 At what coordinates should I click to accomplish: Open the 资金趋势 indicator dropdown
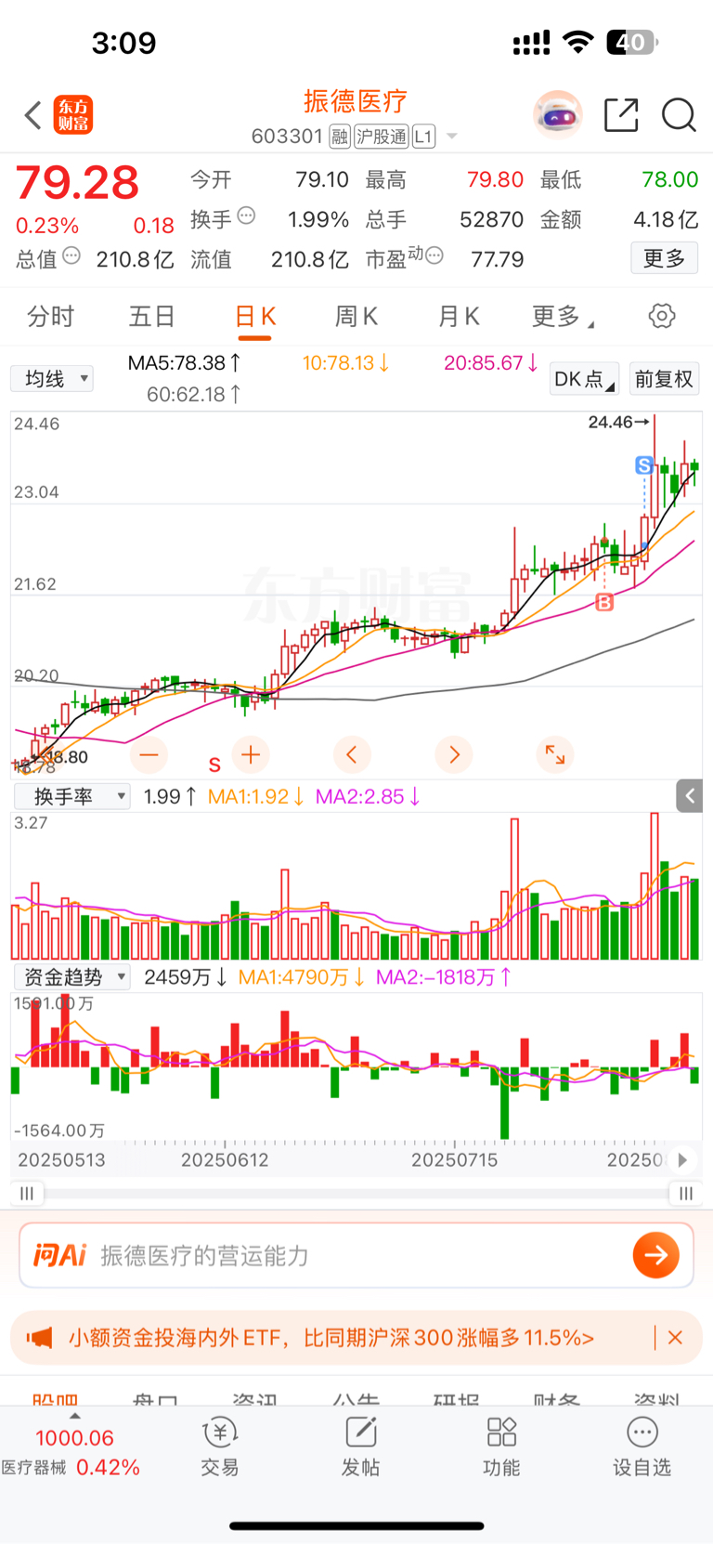tap(71, 976)
